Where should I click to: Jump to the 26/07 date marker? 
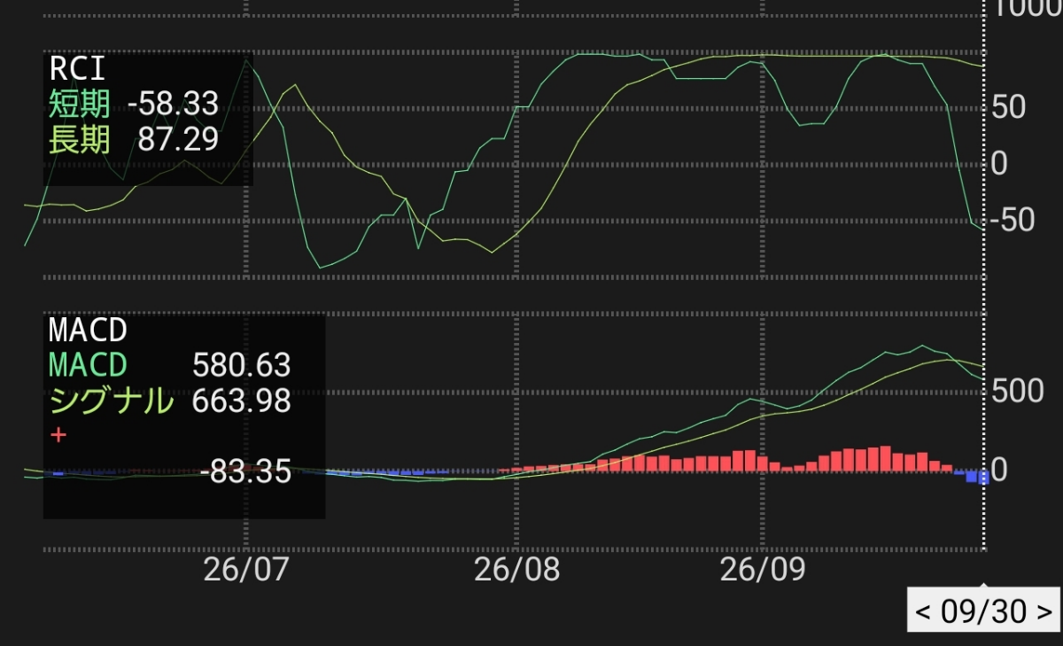(x=245, y=570)
